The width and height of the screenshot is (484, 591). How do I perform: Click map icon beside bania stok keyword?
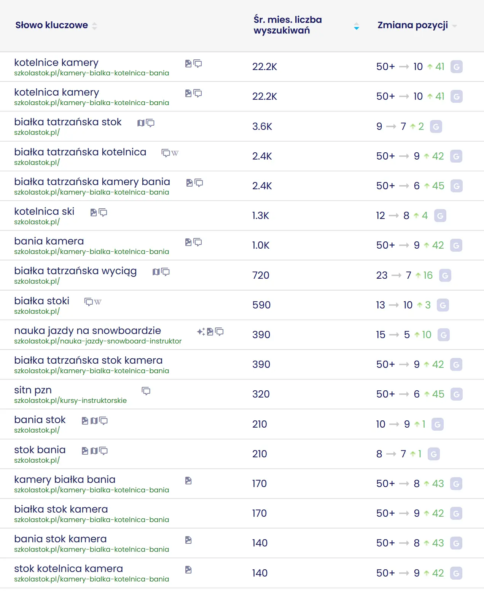click(x=94, y=421)
